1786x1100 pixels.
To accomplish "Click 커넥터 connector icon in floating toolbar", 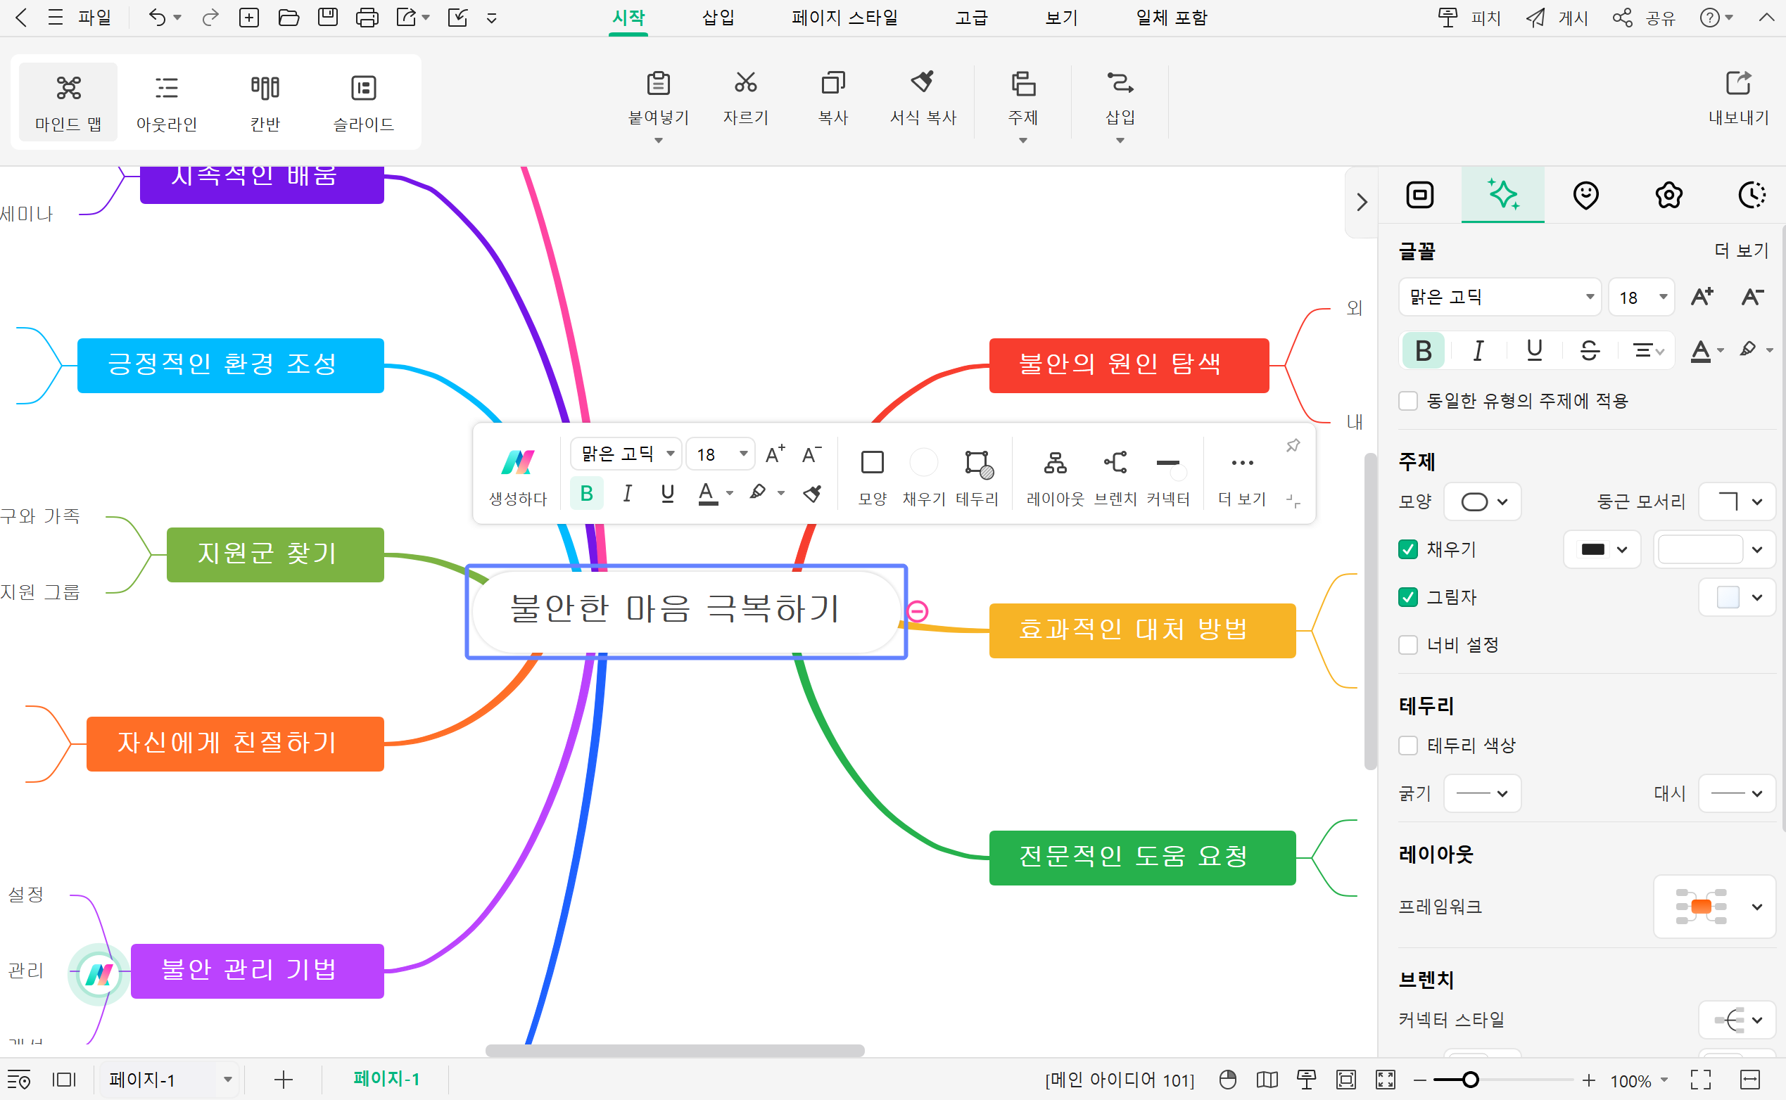I will point(1168,478).
